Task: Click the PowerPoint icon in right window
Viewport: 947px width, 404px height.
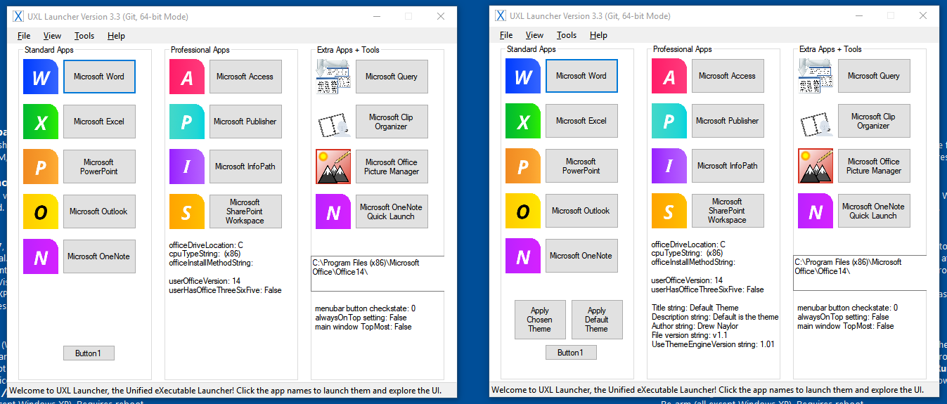Action: click(x=523, y=166)
